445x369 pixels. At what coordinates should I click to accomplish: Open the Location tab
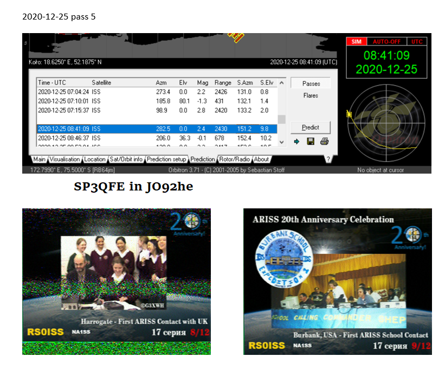(x=94, y=160)
